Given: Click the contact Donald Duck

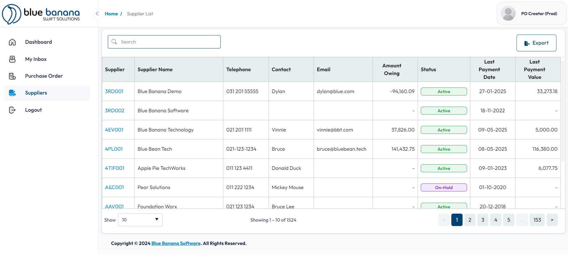Looking at the screenshot, I should click(286, 168).
